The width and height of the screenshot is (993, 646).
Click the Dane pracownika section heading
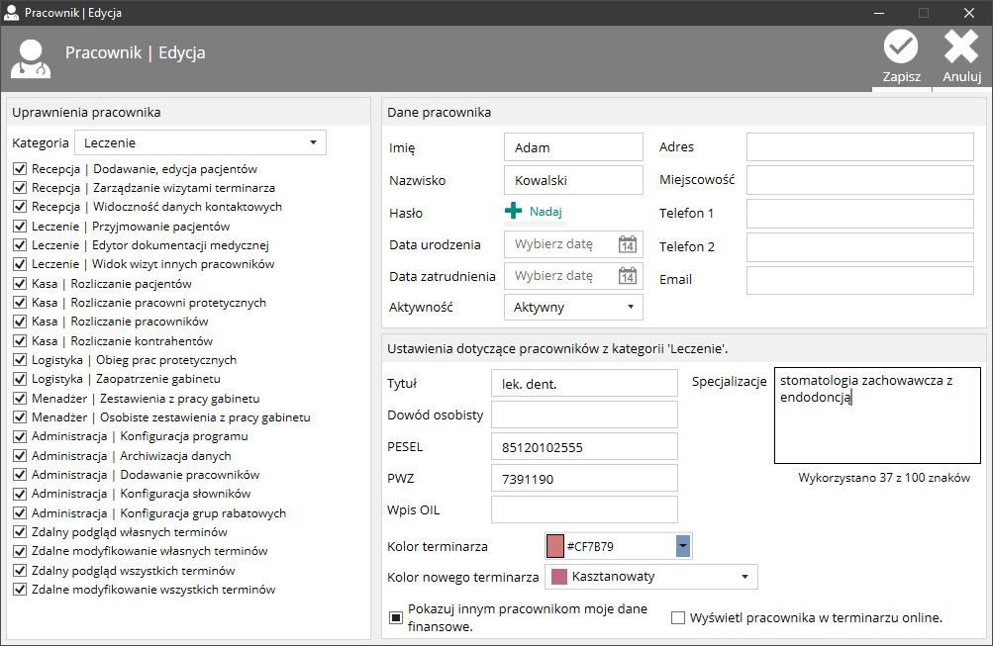click(x=439, y=112)
